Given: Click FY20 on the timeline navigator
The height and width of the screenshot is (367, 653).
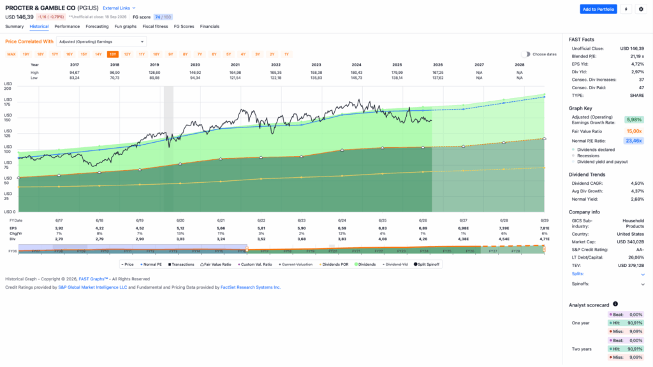Looking at the screenshot, I should click(x=332, y=251).
